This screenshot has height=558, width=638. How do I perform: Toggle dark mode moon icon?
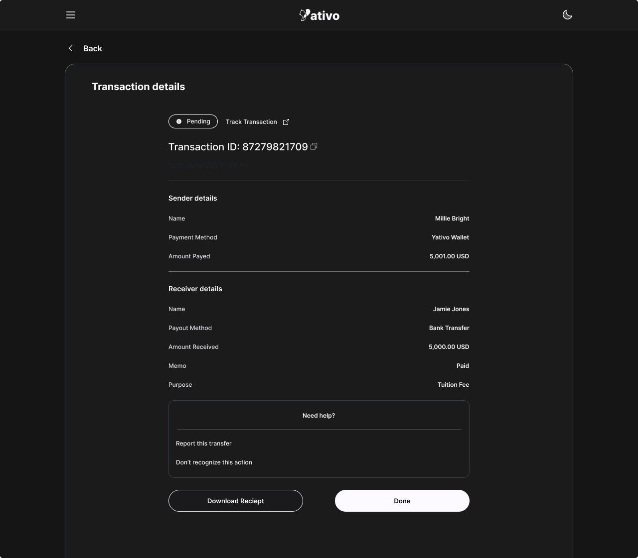tap(567, 15)
